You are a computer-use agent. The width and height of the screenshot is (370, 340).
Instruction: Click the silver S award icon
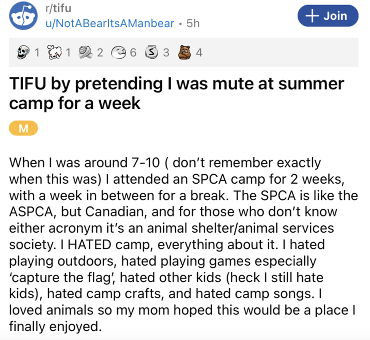point(151,52)
